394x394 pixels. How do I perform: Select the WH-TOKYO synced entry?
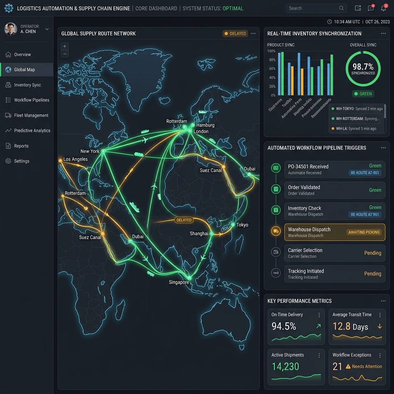357,109
